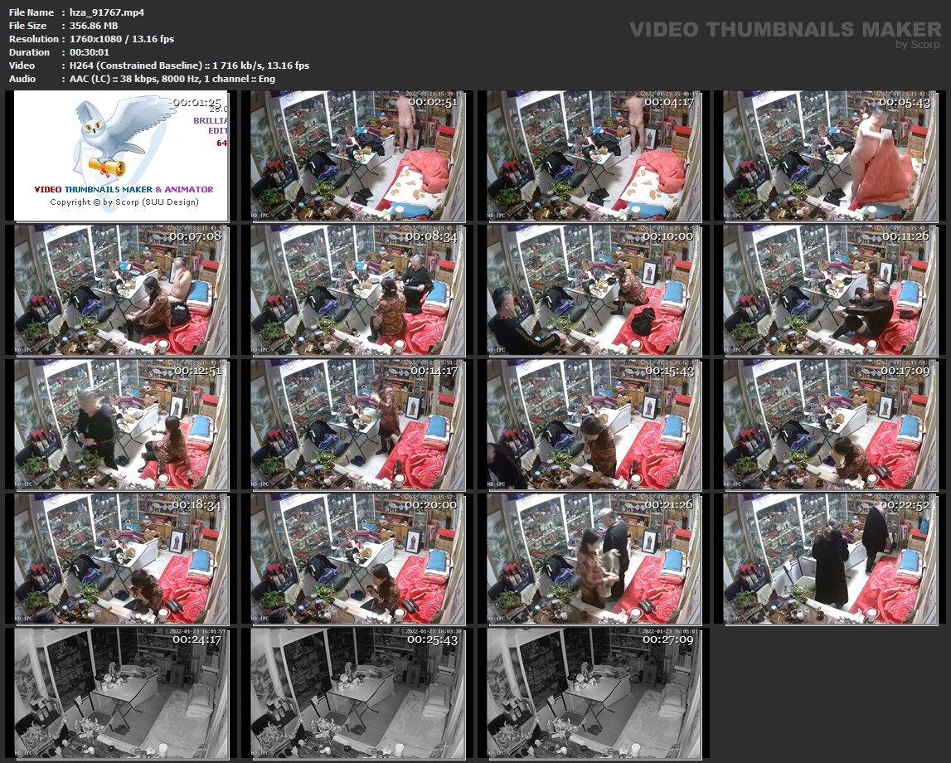Click the duration value 00:30:01
This screenshot has height=763, width=951.
[90, 52]
